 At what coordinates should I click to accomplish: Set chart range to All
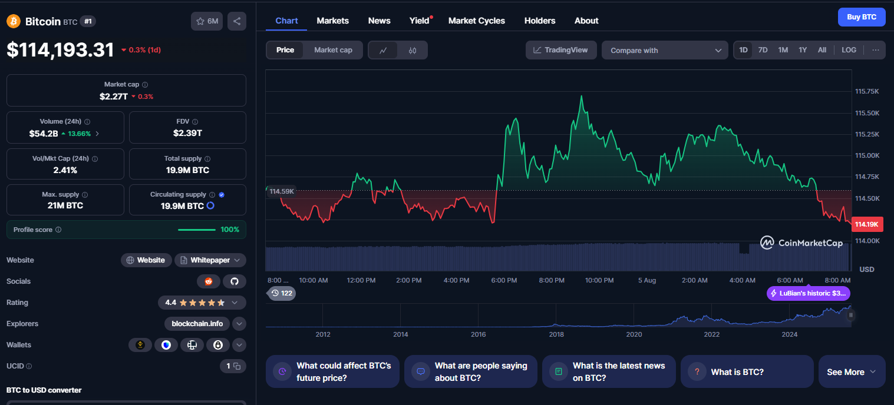(822, 50)
